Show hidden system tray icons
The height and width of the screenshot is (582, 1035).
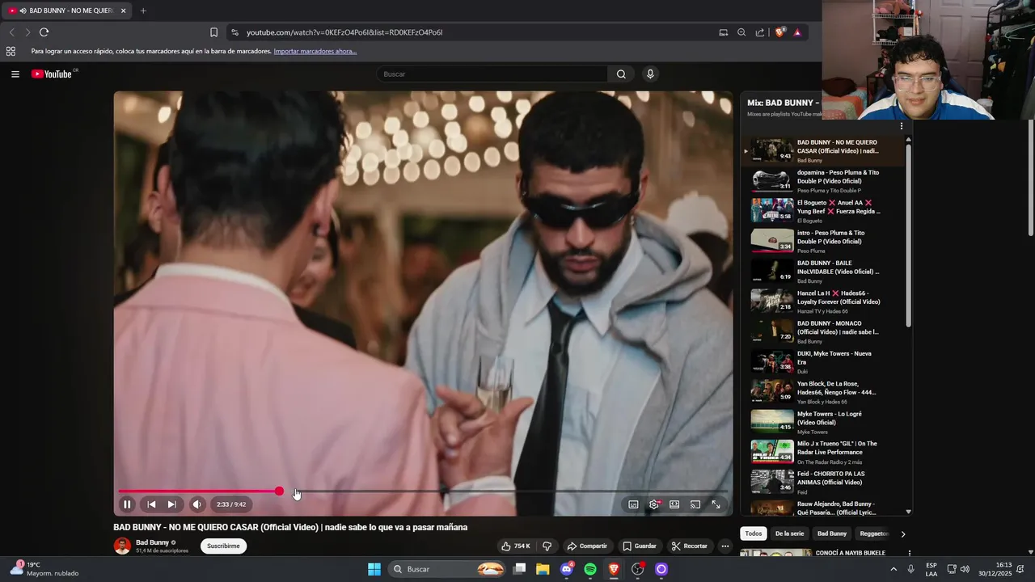coord(893,569)
